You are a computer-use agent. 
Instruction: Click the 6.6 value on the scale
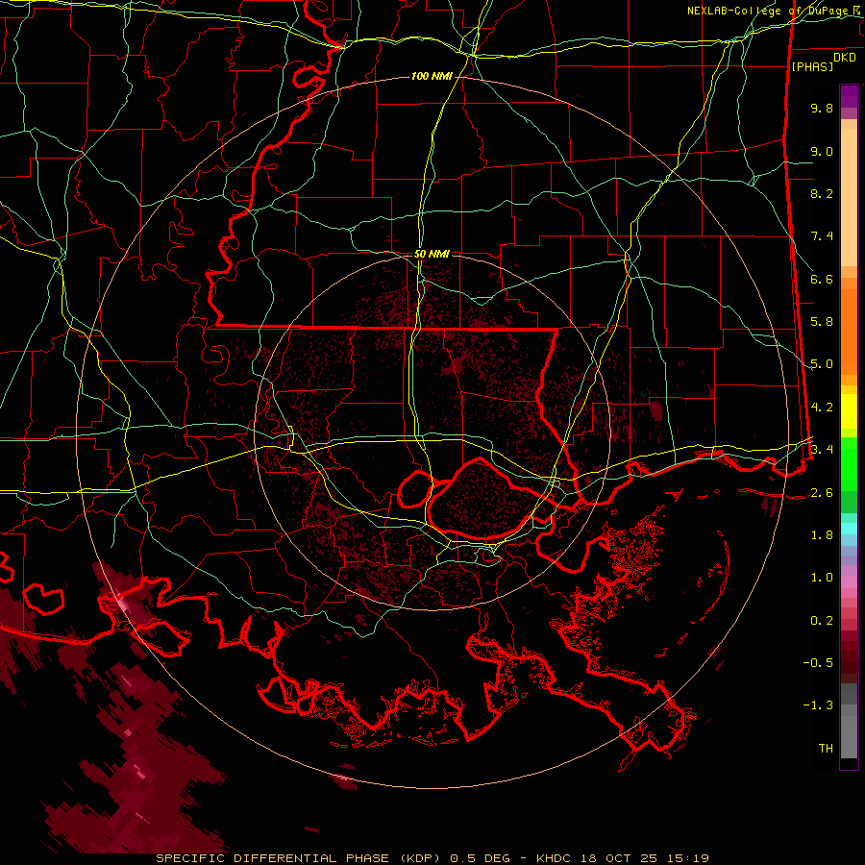(x=822, y=279)
